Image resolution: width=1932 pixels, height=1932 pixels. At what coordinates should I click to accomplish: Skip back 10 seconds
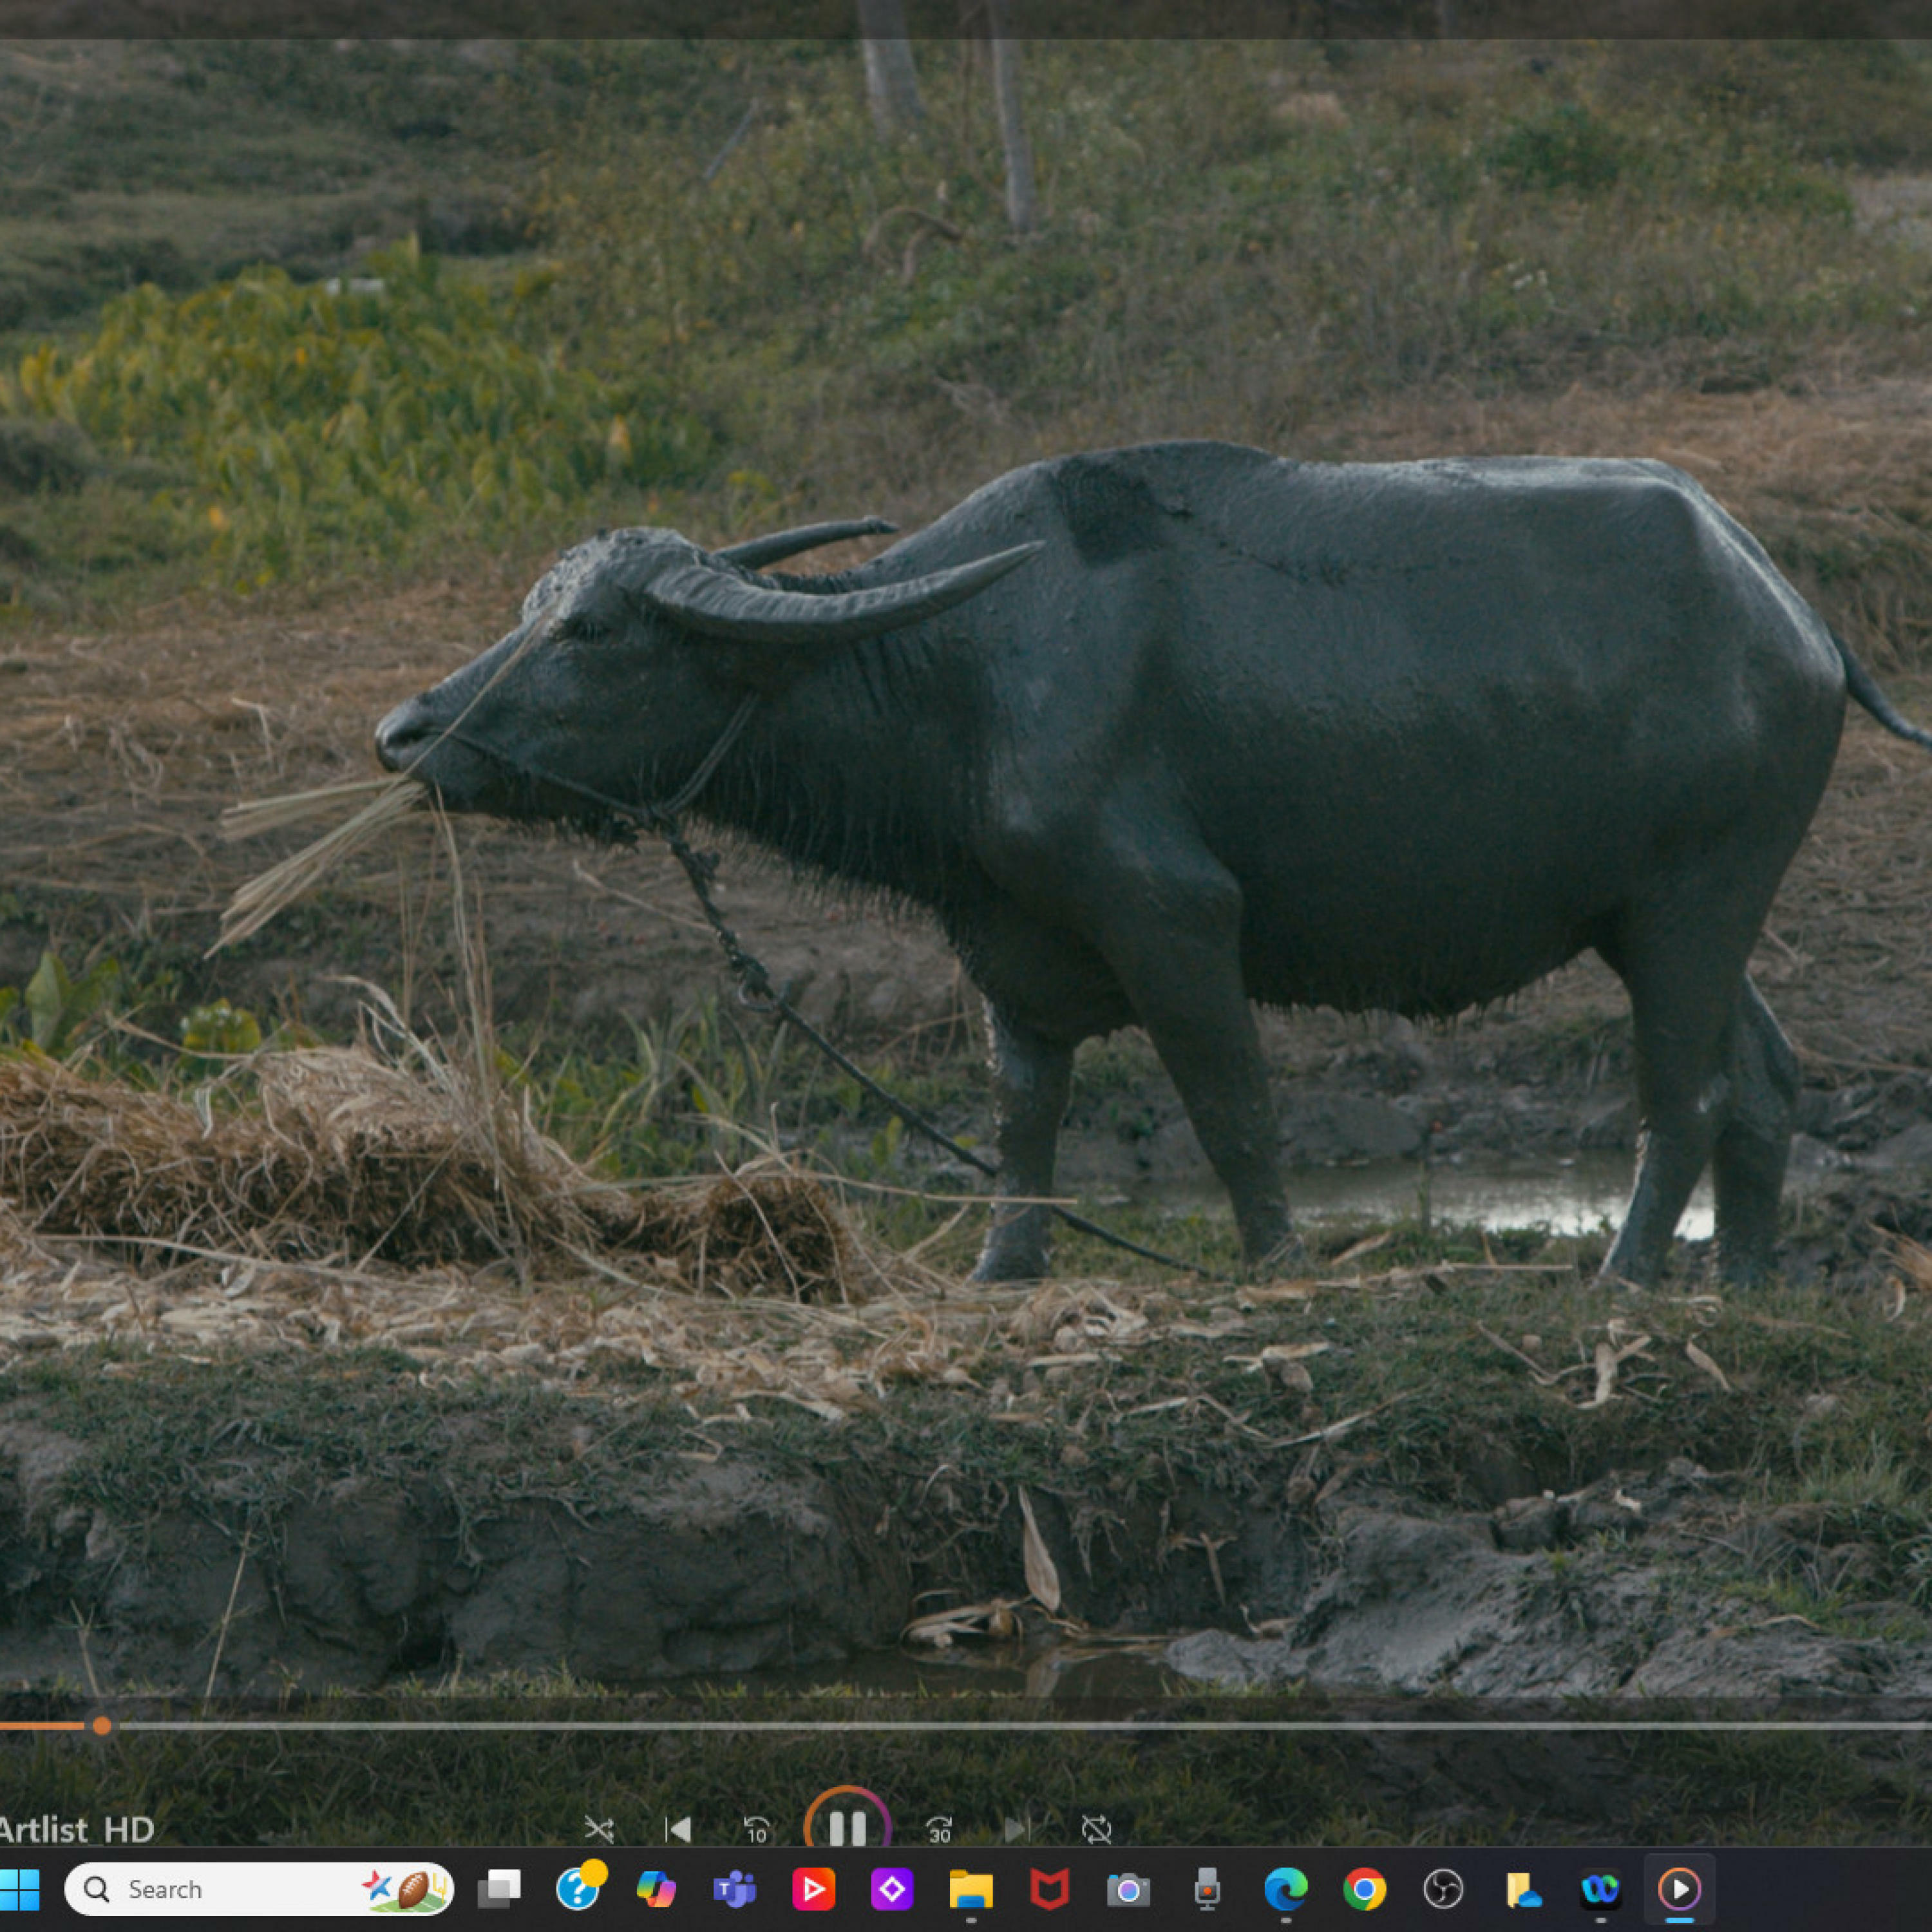click(757, 1830)
